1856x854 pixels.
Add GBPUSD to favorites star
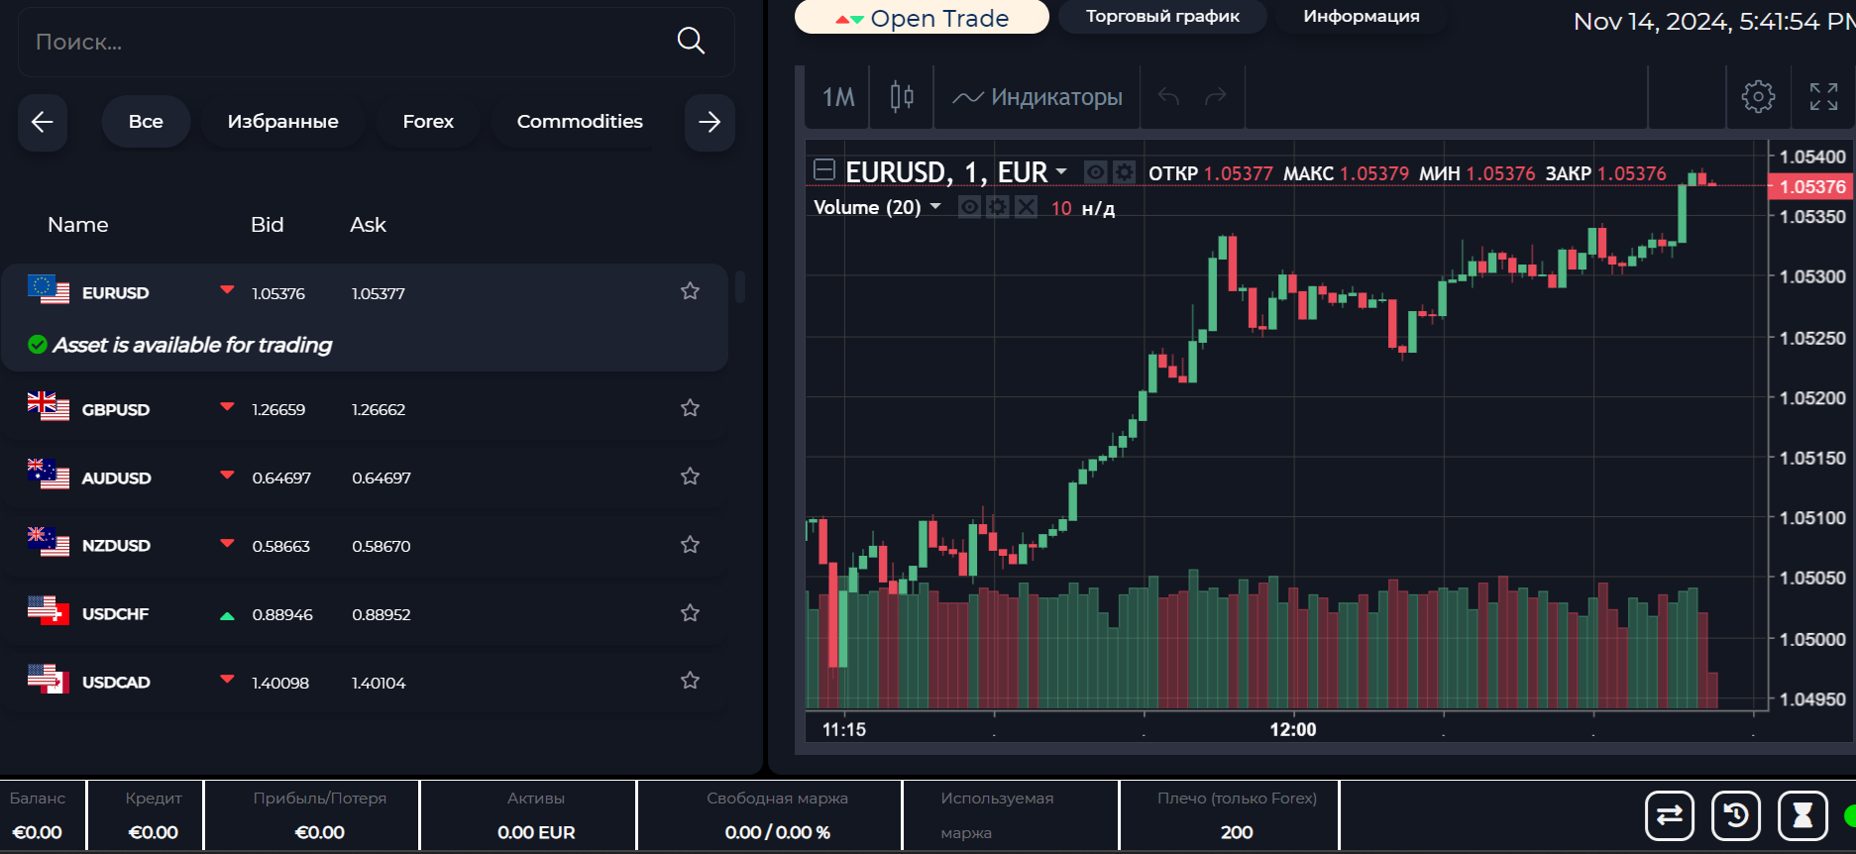click(x=690, y=408)
